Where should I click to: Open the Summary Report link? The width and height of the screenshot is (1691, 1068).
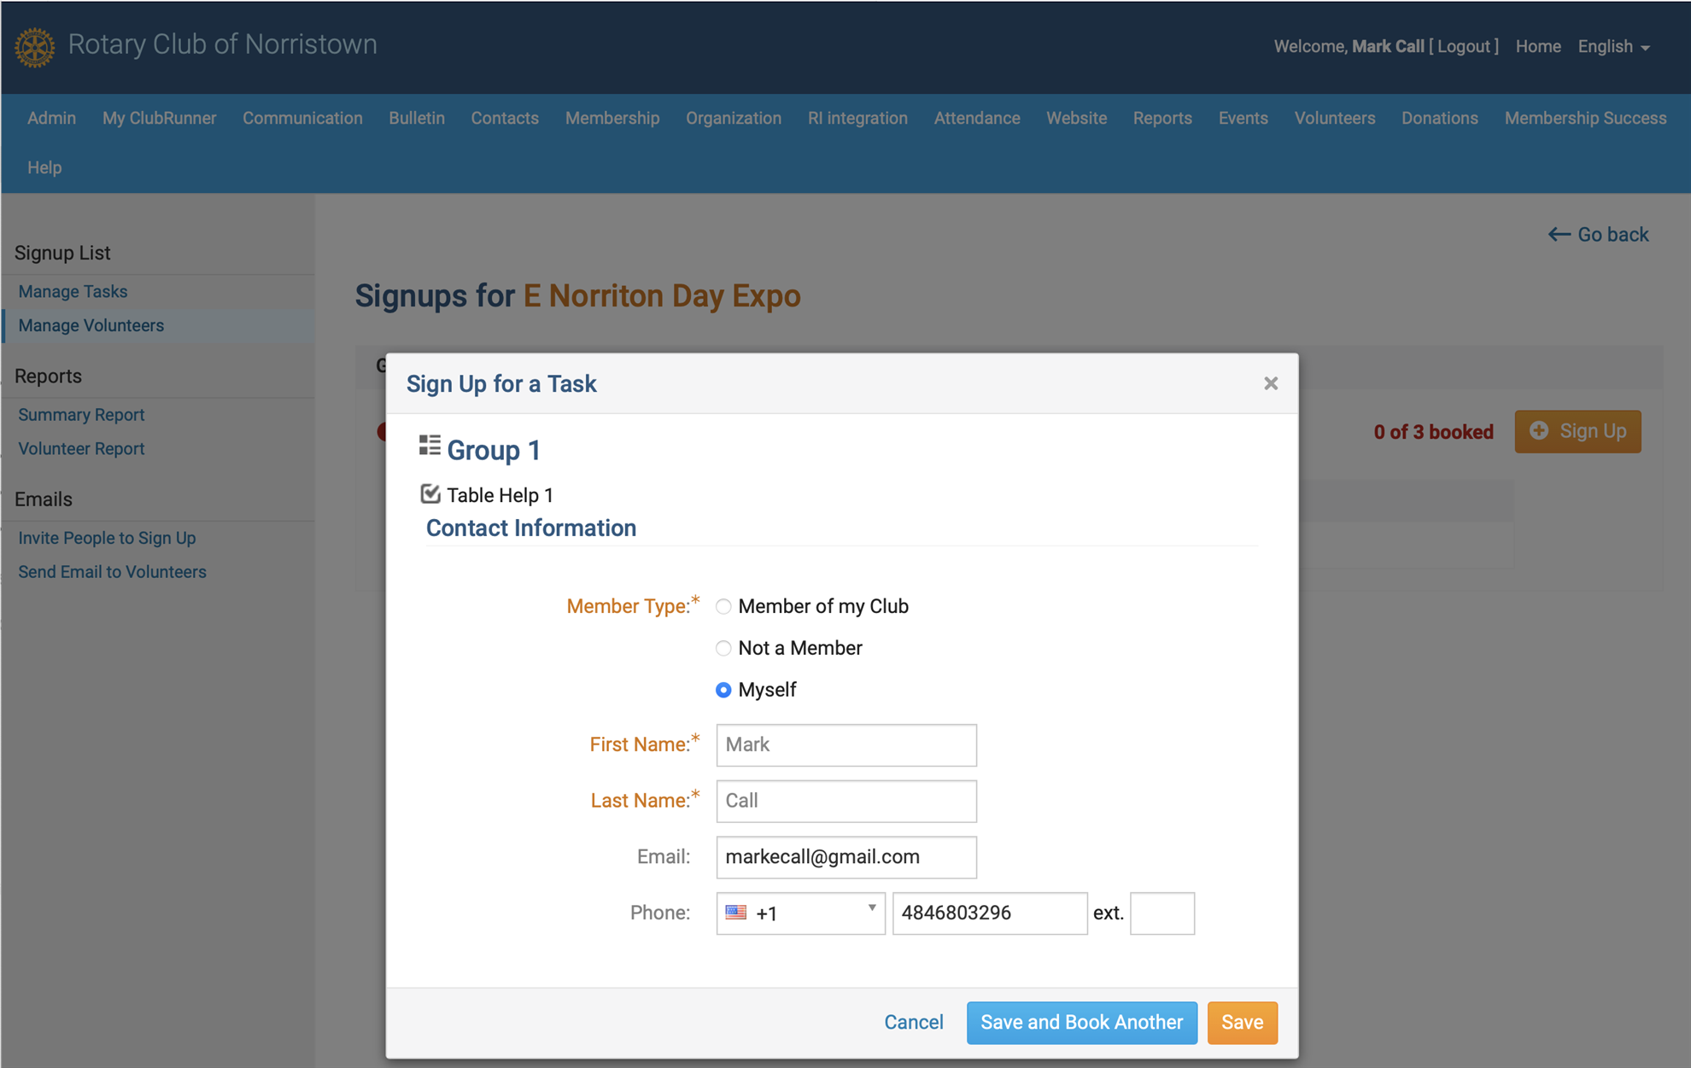click(x=81, y=415)
